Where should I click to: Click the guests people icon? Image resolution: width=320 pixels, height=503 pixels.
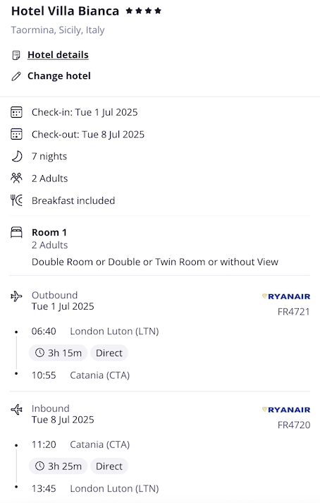(x=16, y=178)
